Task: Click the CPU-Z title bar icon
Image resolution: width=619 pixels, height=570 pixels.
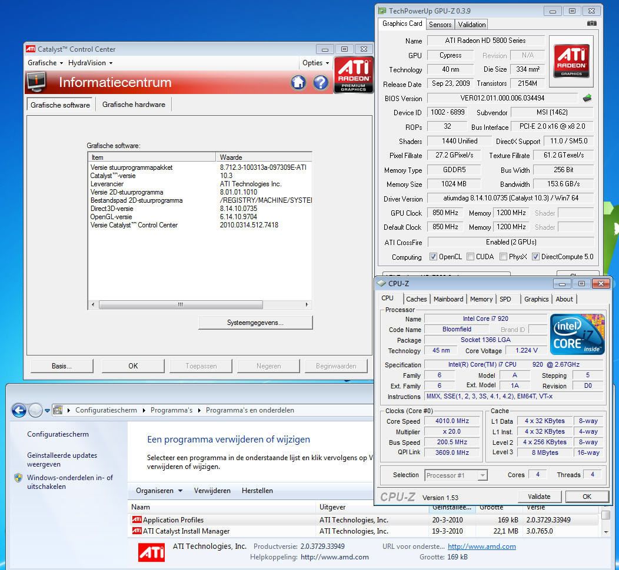Action: click(381, 283)
